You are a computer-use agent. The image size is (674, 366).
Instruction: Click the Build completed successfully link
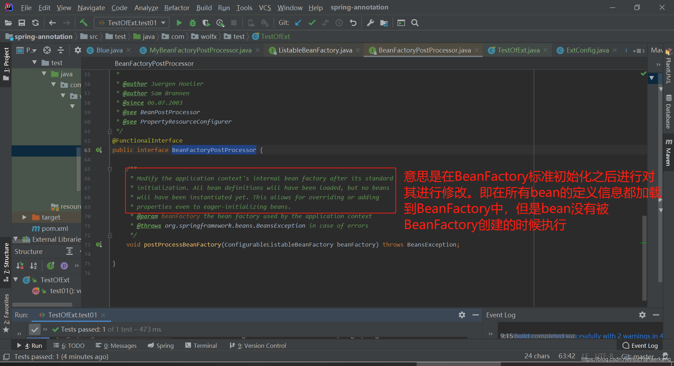(588, 336)
